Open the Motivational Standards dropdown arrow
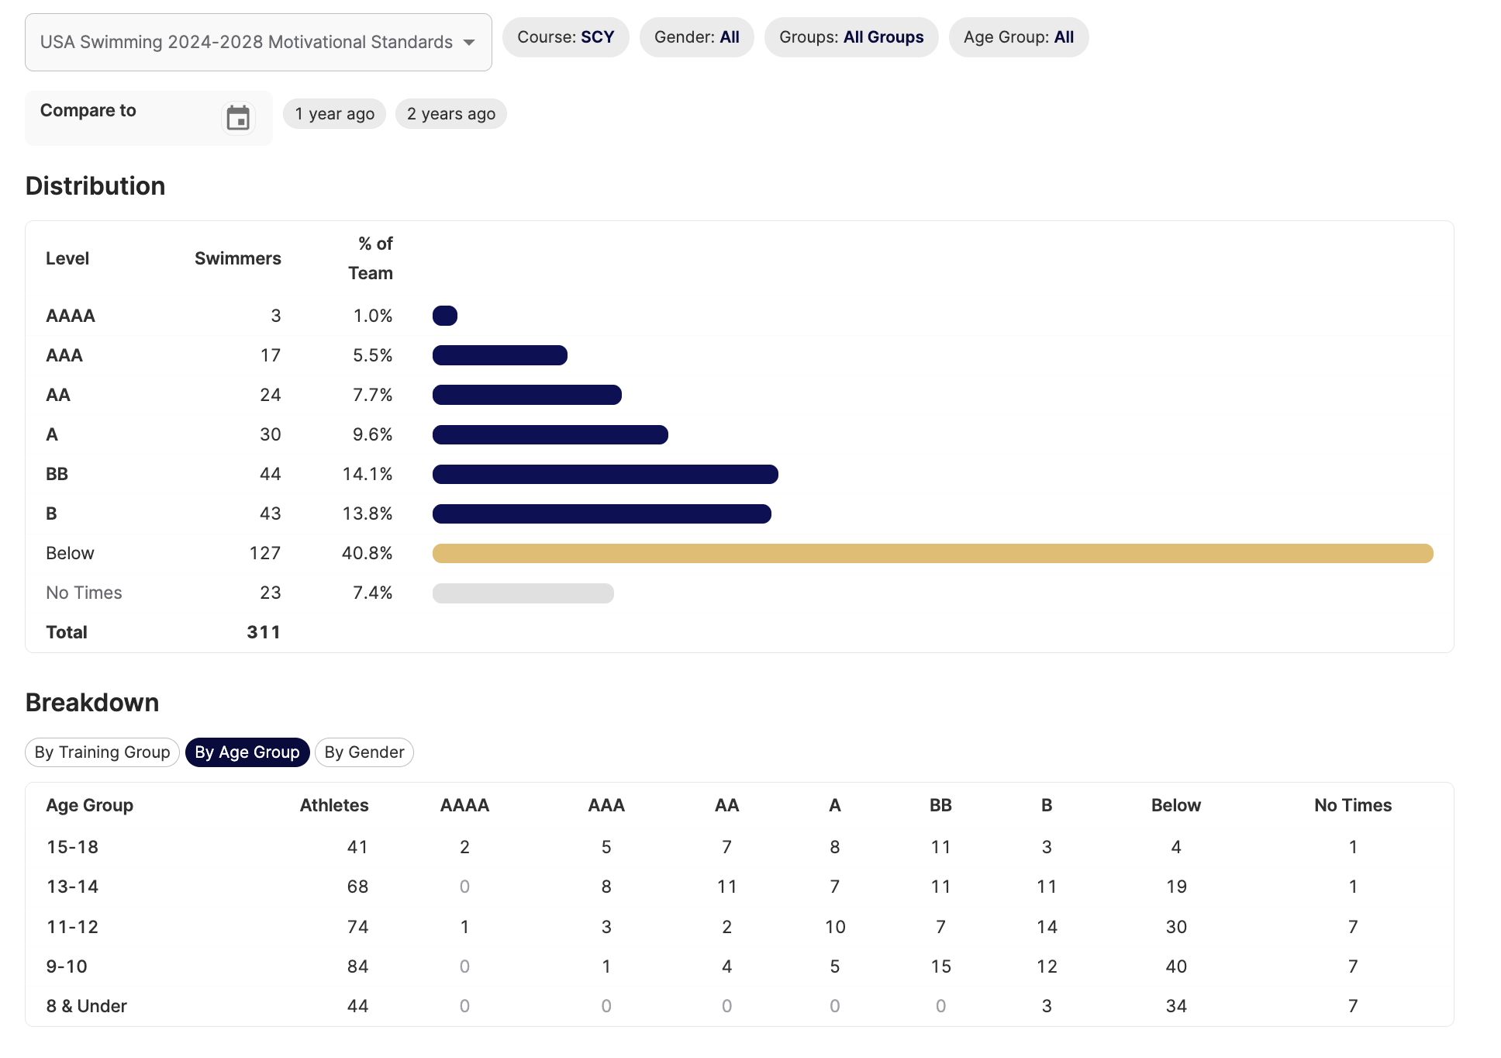 point(469,43)
